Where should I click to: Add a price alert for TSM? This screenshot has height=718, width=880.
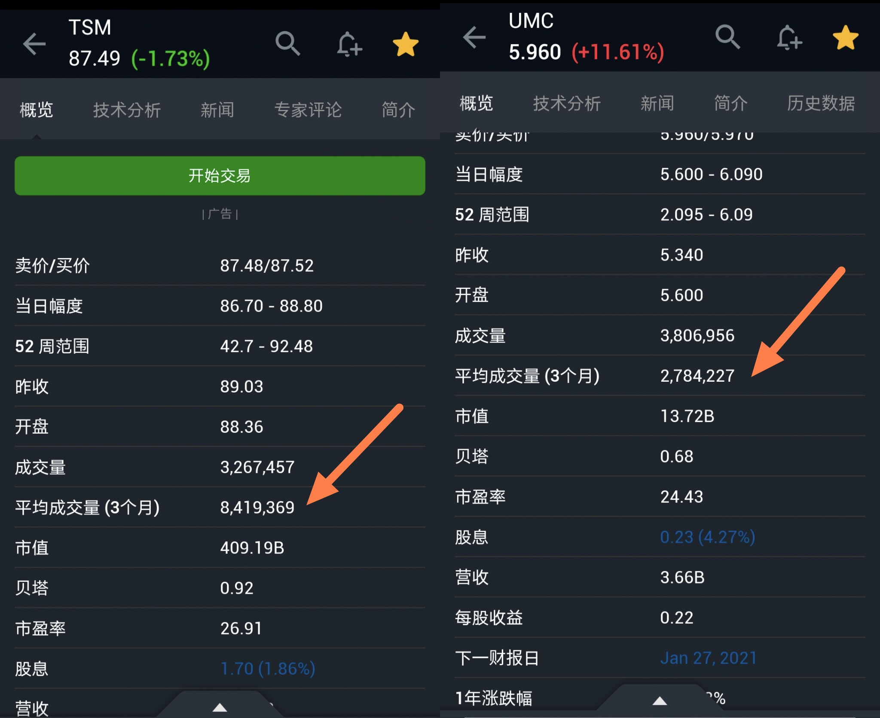pos(349,44)
